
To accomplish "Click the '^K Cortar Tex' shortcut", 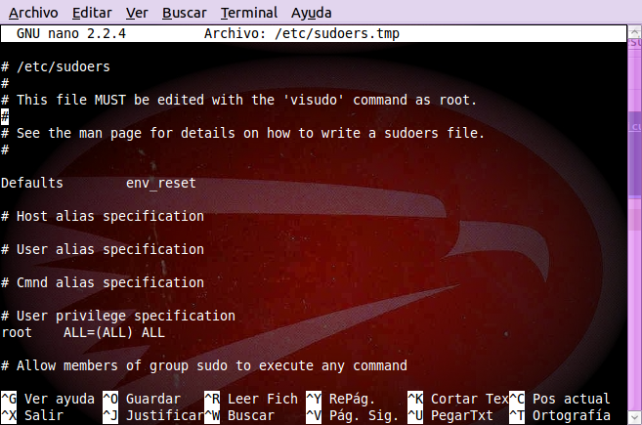I will tap(457, 399).
